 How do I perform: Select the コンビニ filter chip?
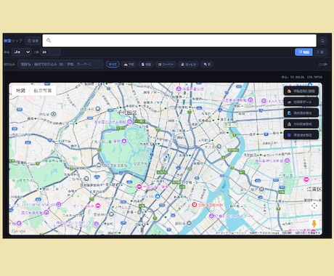tap(188, 65)
